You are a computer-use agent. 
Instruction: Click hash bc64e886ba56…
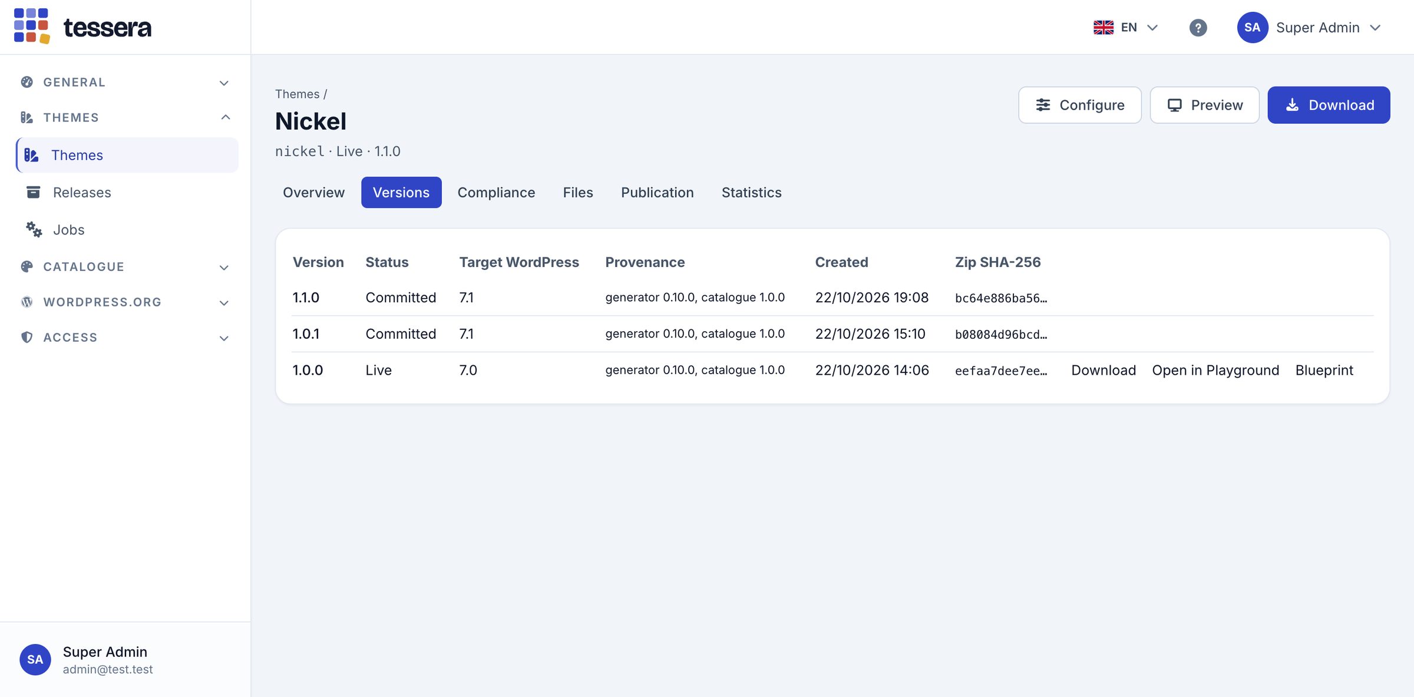[1001, 298]
